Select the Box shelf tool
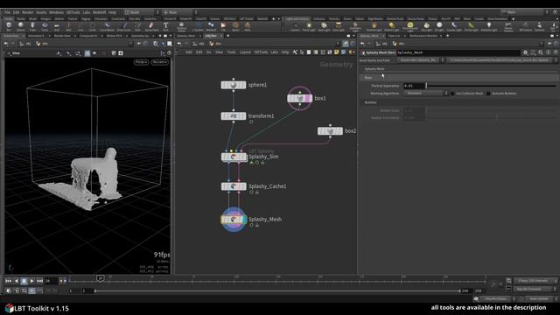The image size is (560, 315). click(9, 26)
